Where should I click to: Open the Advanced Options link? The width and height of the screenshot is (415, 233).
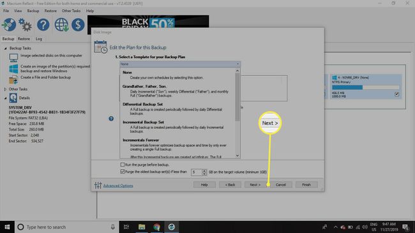118,186
